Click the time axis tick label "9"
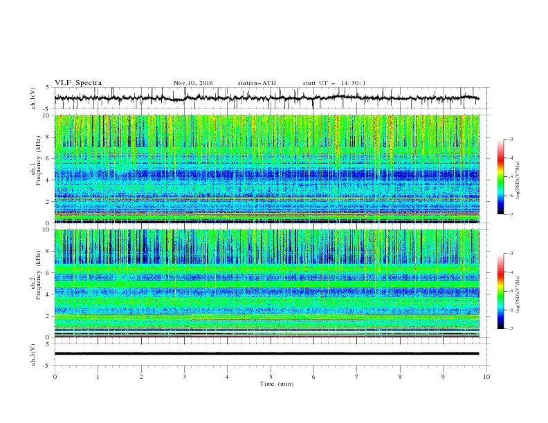This screenshot has height=423, width=548. (443, 377)
